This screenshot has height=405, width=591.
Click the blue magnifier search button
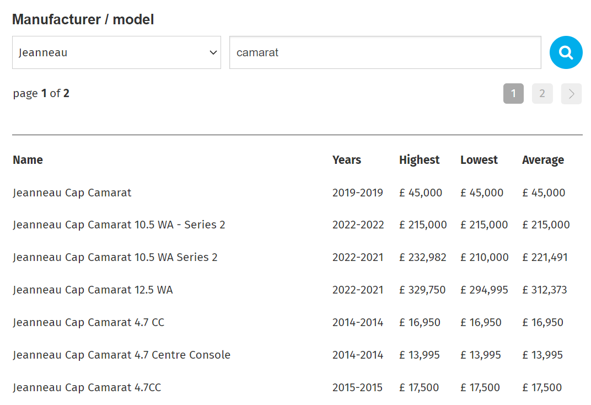566,52
